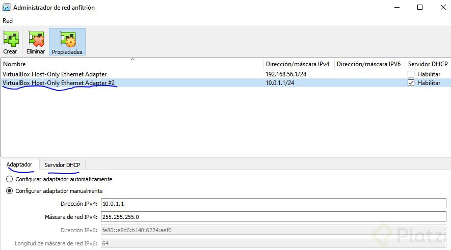Click the sort arrow above Nombre column

click(132, 60)
